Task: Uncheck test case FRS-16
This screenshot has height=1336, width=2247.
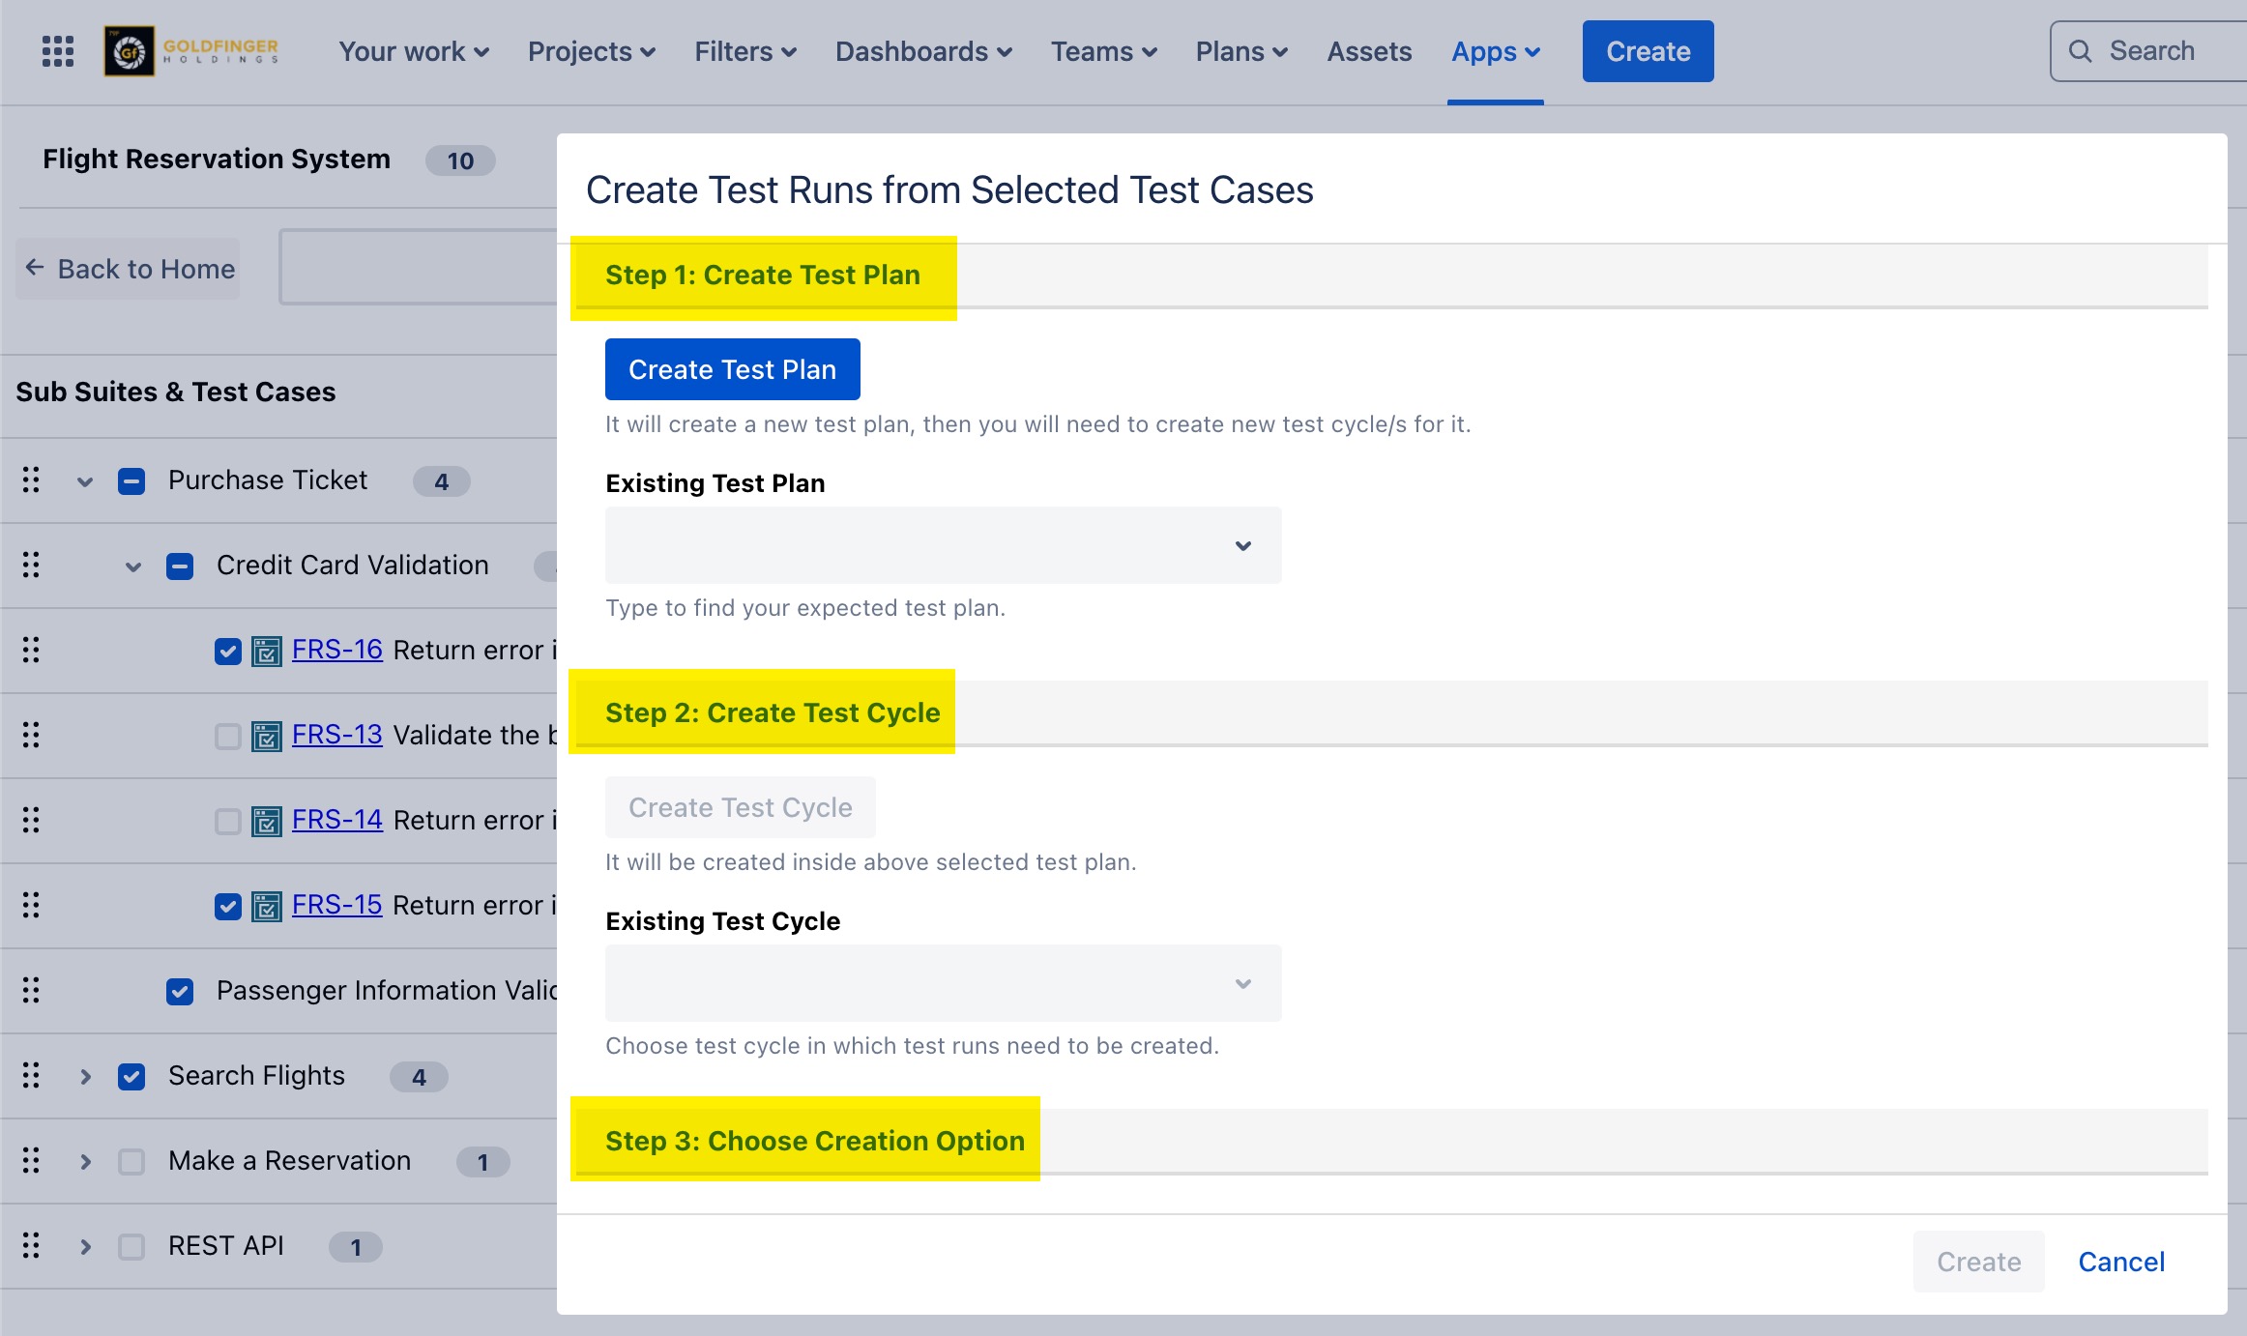Action: pyautogui.click(x=227, y=651)
